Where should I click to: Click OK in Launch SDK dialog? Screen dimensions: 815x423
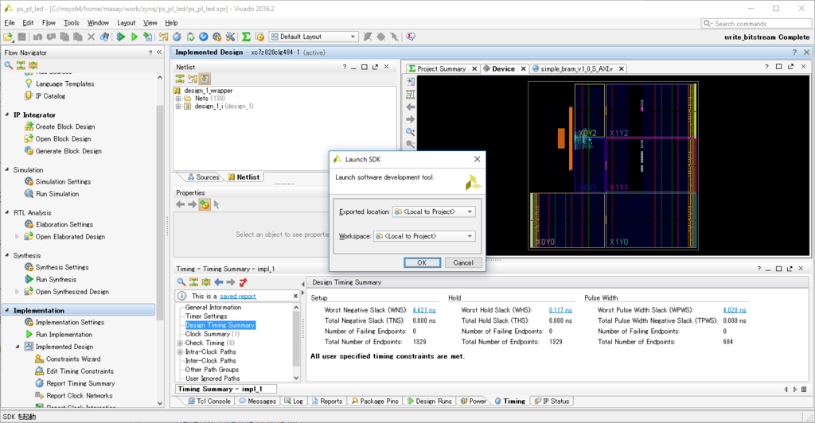[422, 262]
